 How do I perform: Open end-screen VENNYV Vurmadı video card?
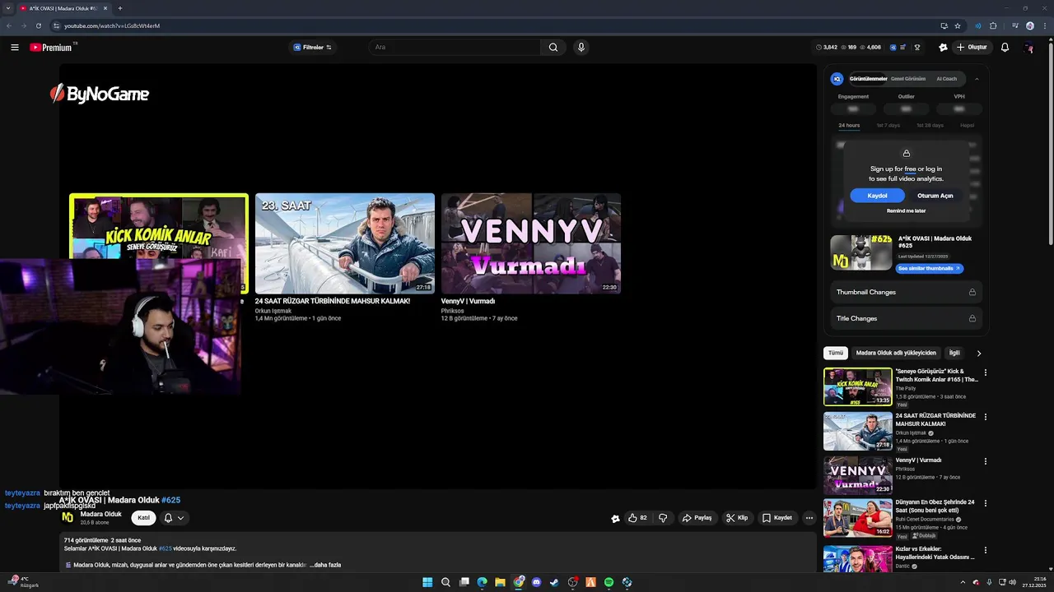point(531,243)
